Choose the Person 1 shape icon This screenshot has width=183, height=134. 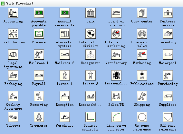(x=65, y=75)
